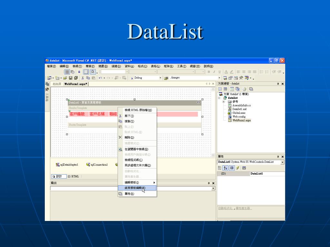
Task: Click the Alphabetic sort A-Z icon
Action: pyautogui.click(x=225, y=168)
